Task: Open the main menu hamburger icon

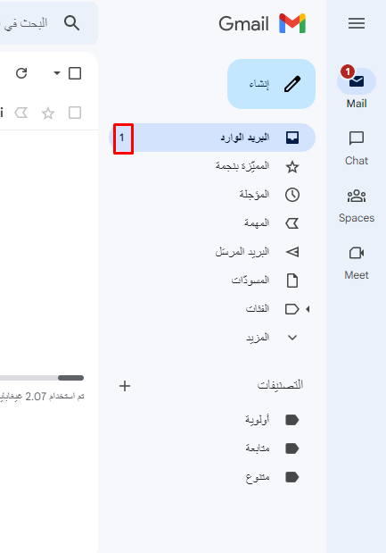Action: tap(357, 23)
